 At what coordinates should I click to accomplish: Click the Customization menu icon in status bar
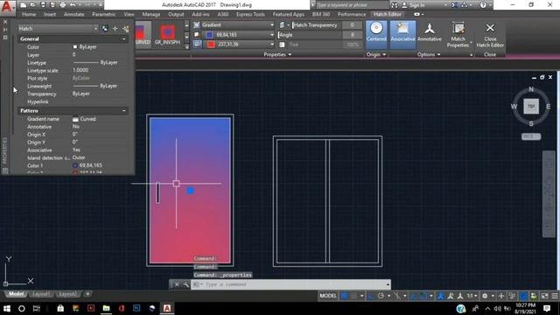[555, 296]
